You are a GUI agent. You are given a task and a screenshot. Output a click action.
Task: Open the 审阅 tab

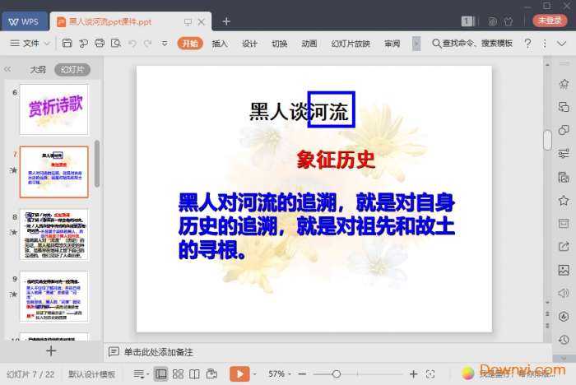(392, 44)
